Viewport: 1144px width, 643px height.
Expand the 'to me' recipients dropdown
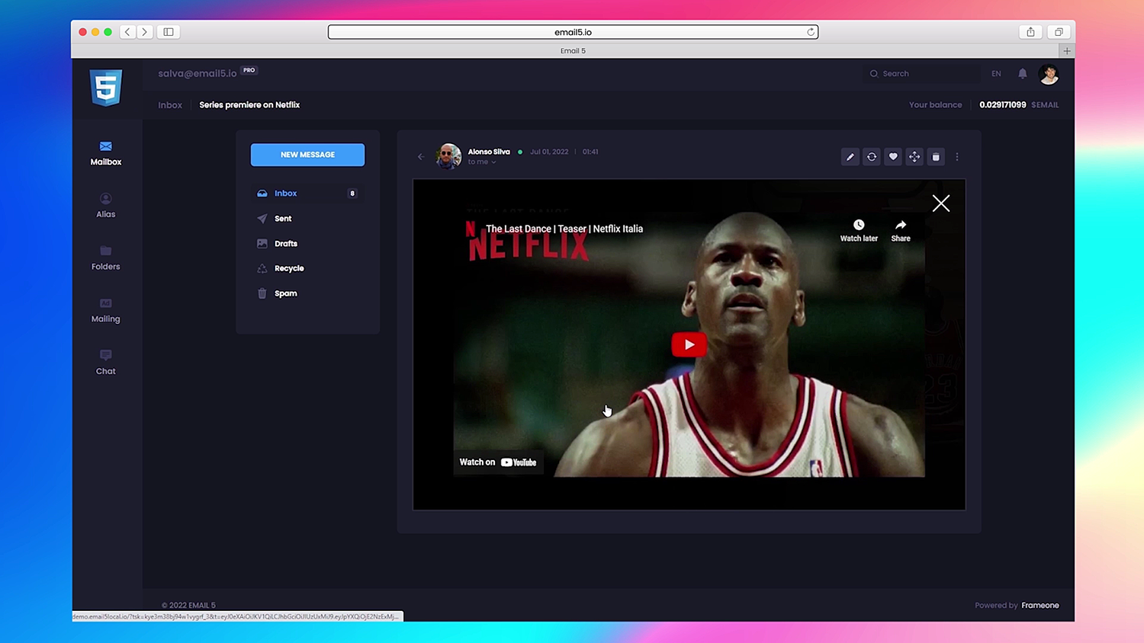pos(482,162)
